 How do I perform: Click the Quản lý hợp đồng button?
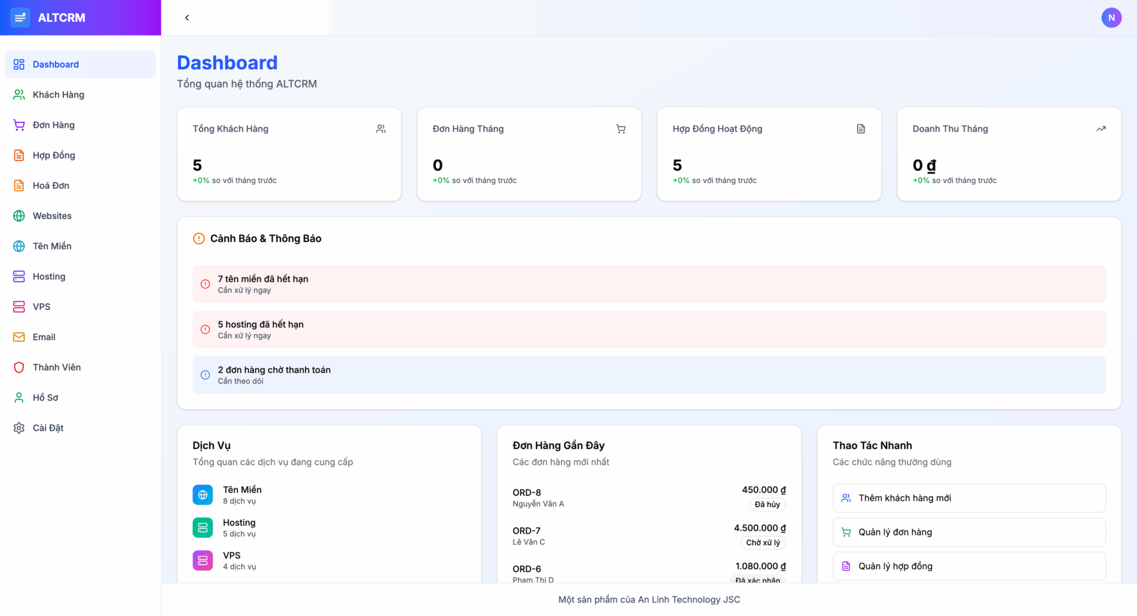[x=969, y=566]
